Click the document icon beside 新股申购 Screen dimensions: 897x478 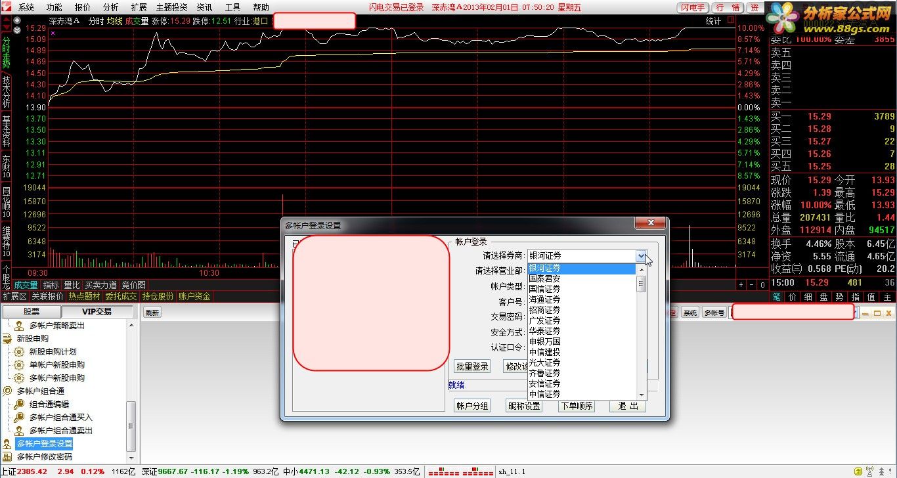click(7, 339)
